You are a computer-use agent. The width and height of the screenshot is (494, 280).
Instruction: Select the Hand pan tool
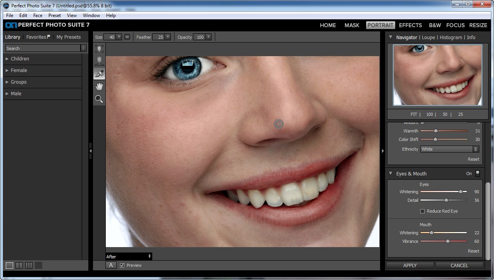(x=99, y=86)
